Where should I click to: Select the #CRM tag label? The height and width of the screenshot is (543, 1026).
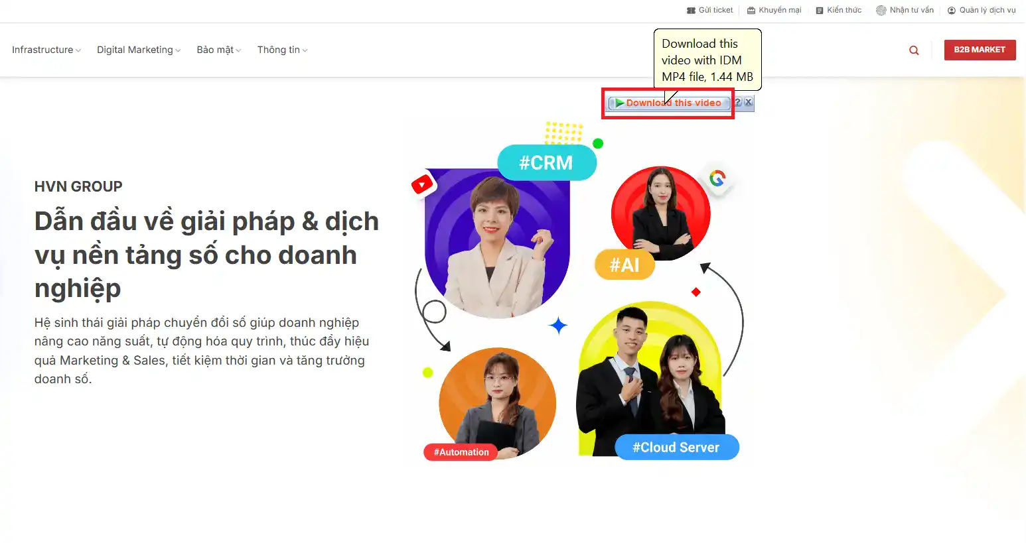point(546,163)
